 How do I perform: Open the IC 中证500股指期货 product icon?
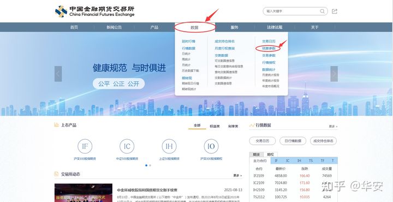(x=127, y=146)
